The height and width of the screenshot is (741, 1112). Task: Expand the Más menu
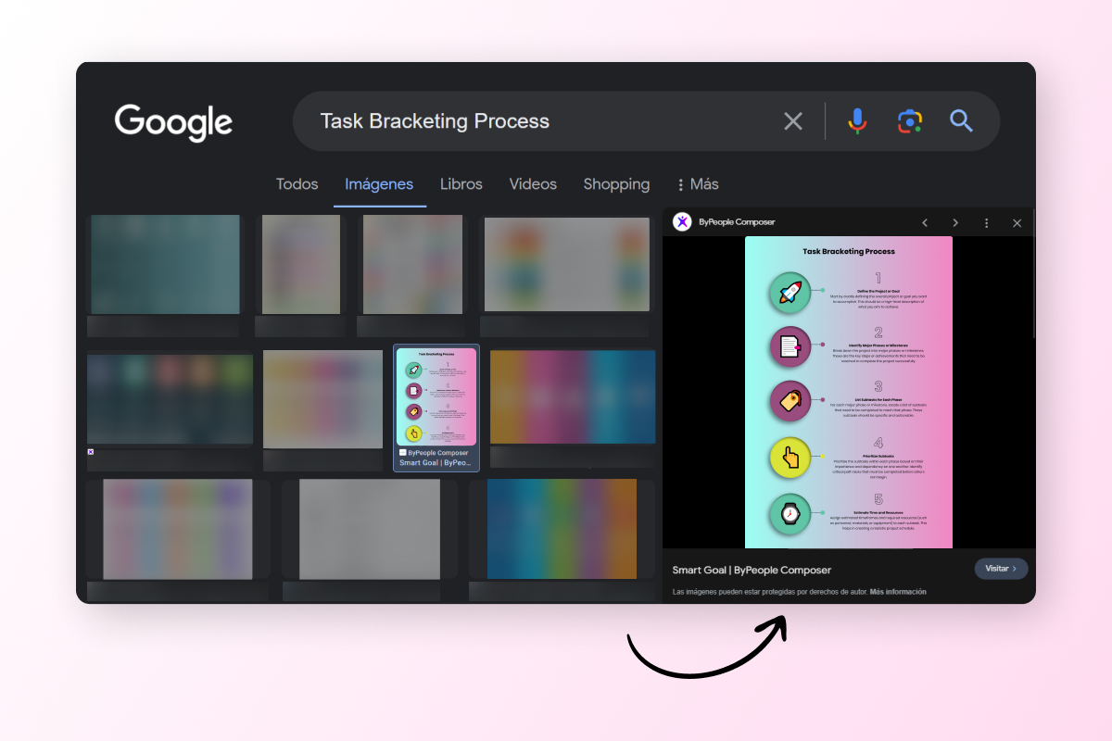click(698, 184)
